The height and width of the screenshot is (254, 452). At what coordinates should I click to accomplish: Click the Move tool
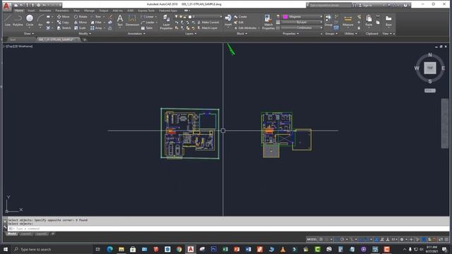pos(63,17)
